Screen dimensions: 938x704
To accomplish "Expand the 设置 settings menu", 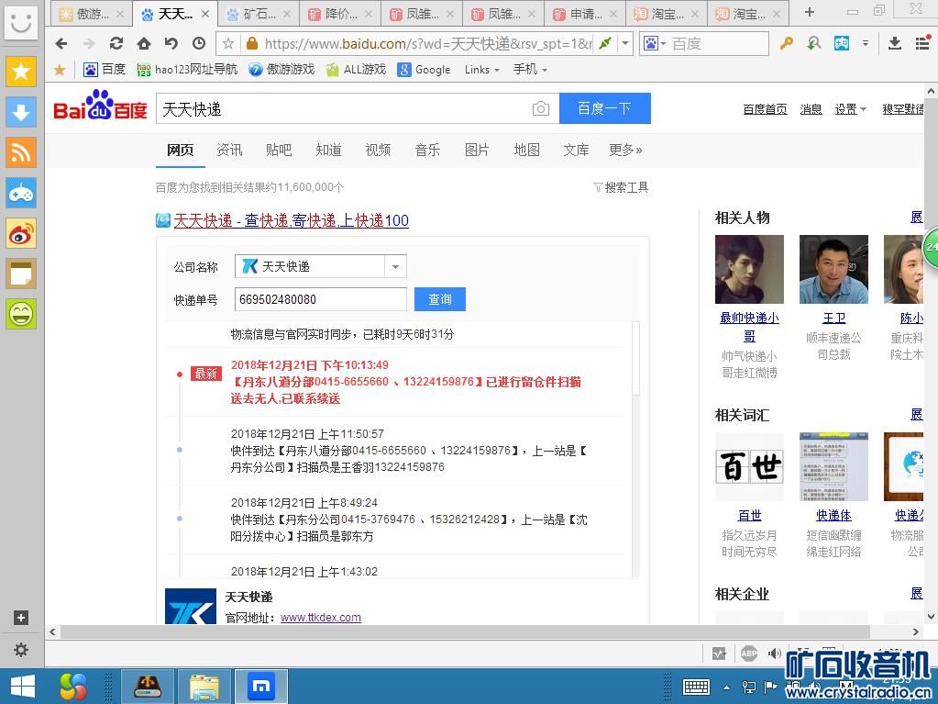I will click(850, 109).
